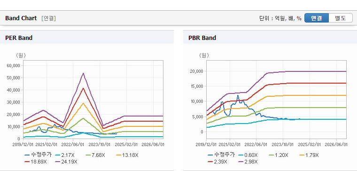Image resolution: width=357 pixels, height=171 pixels.
Task: Click the PBR Band panel title
Action: [x=202, y=38]
